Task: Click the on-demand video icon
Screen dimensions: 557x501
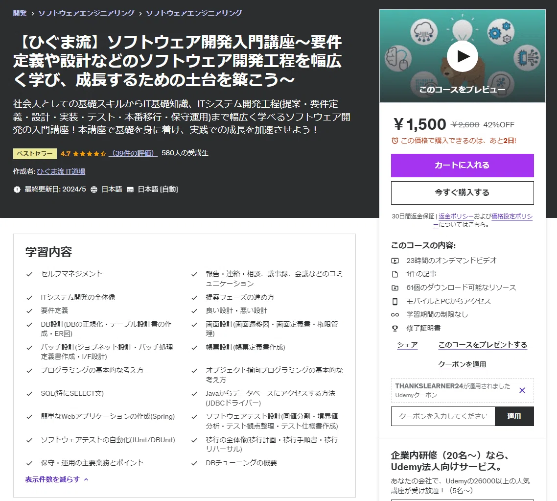Action: pyautogui.click(x=395, y=261)
